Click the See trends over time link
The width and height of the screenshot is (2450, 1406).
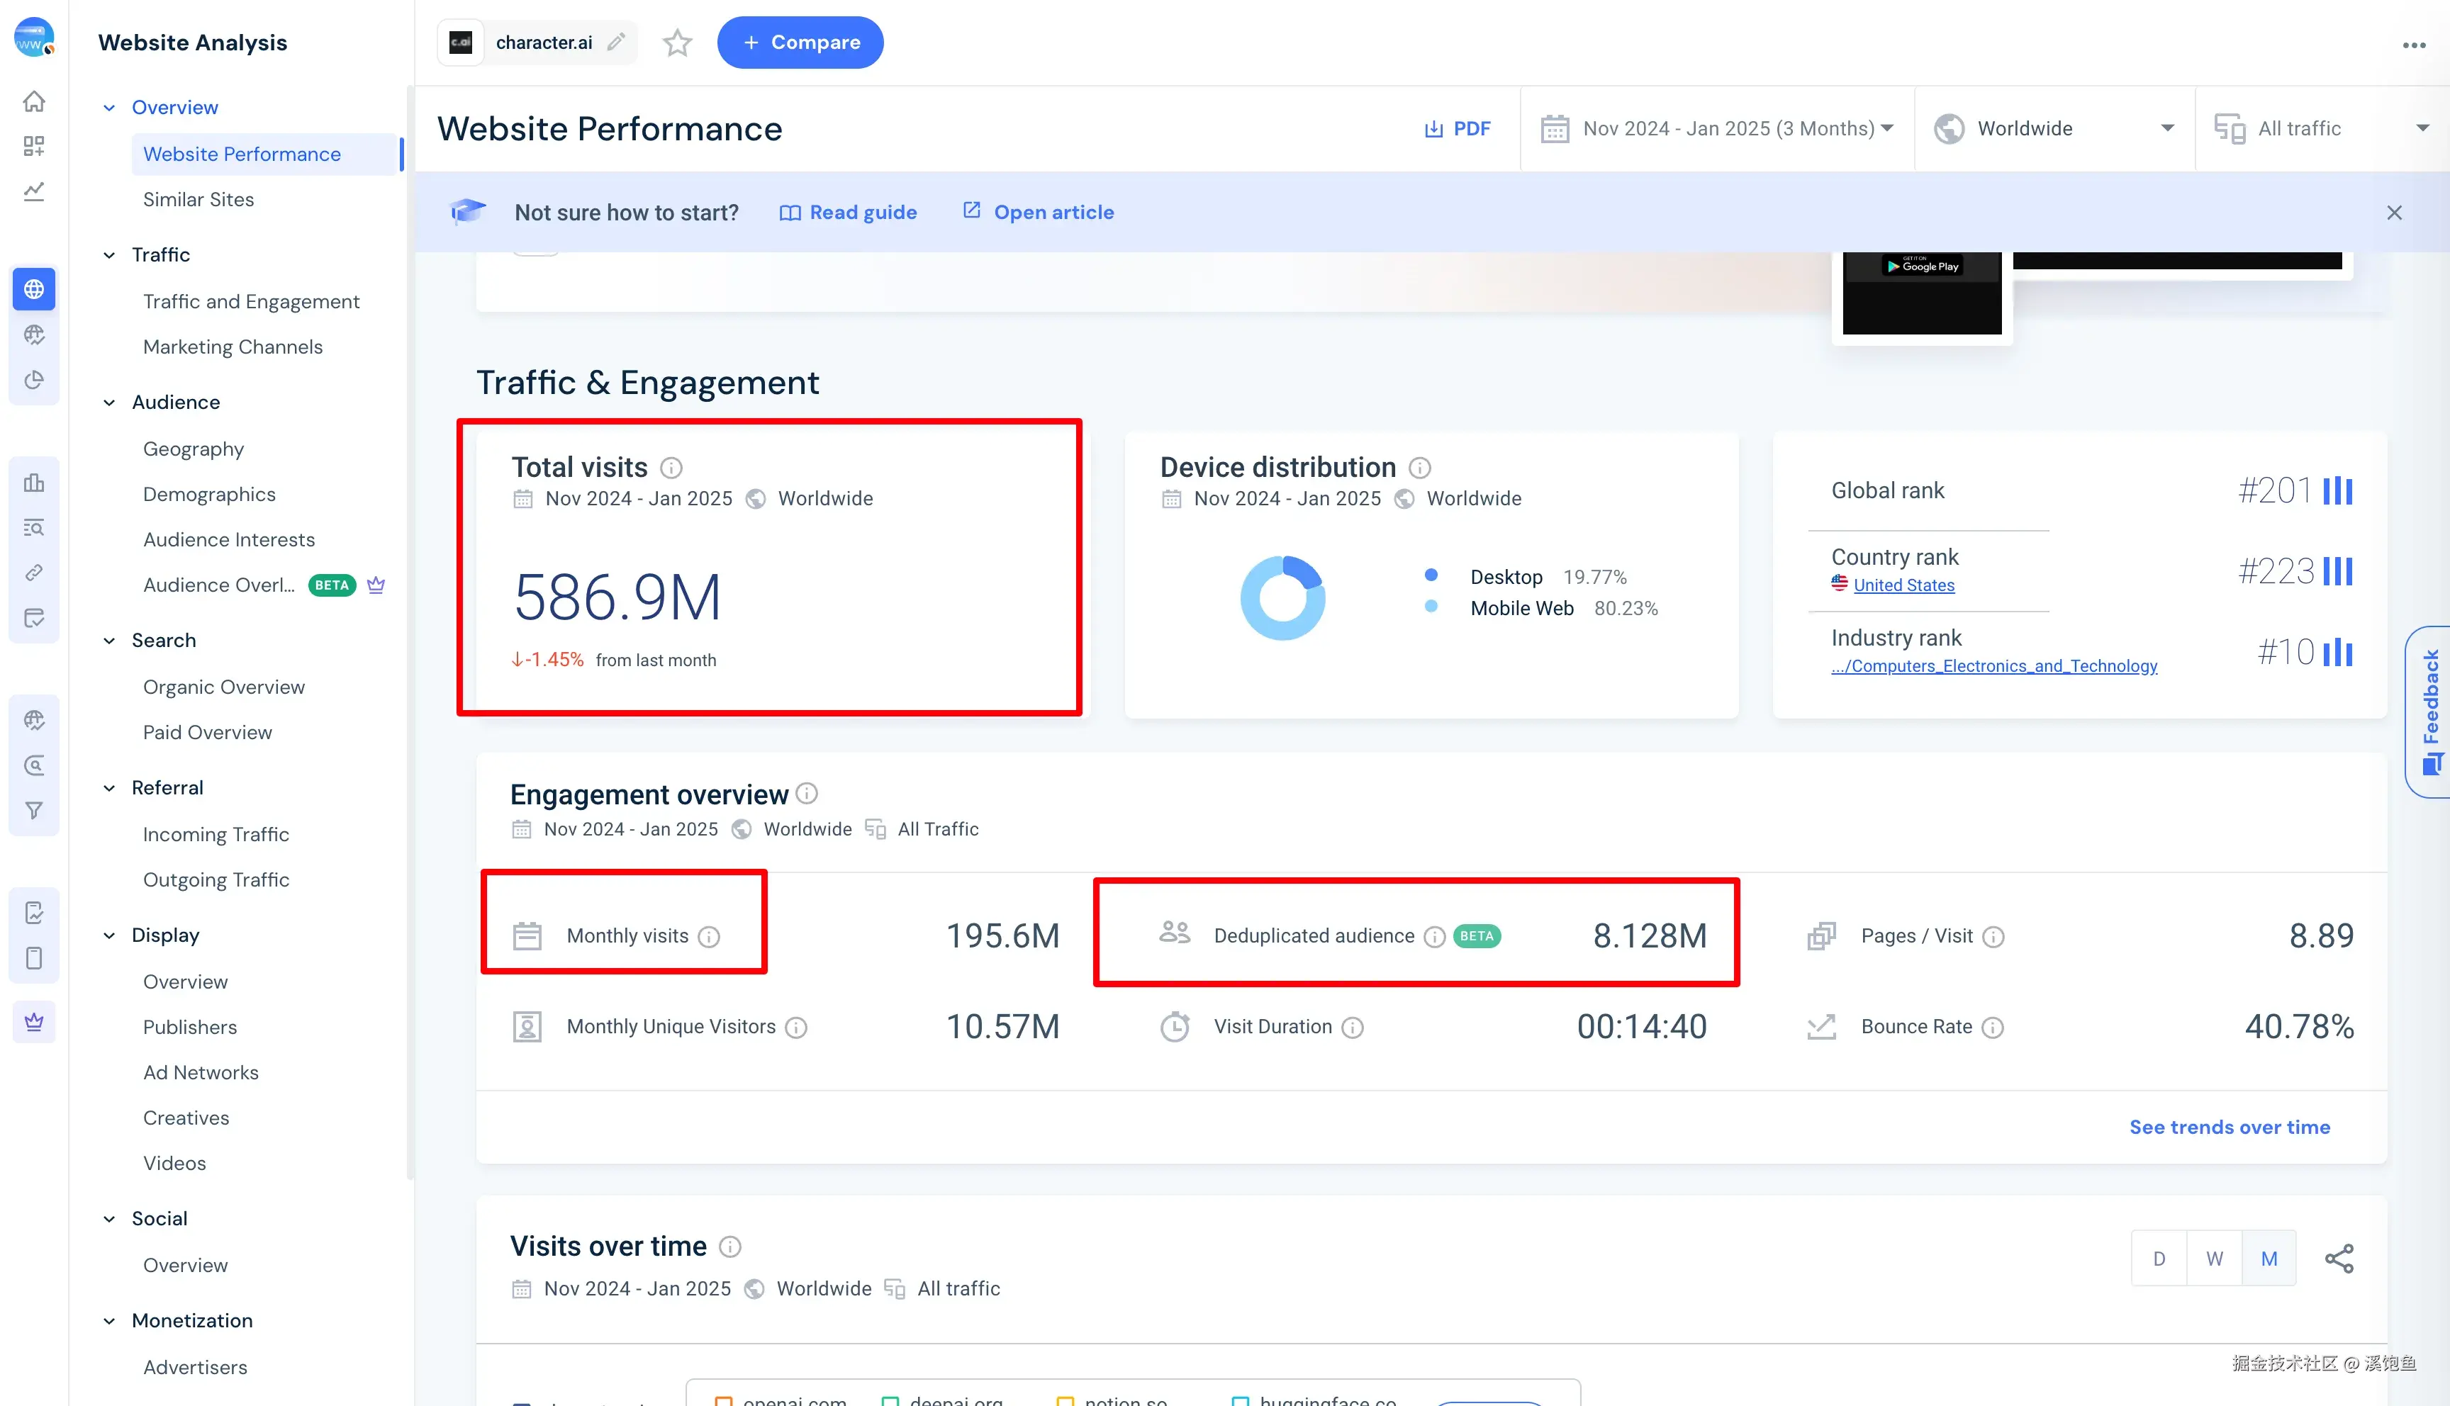[x=2229, y=1127]
